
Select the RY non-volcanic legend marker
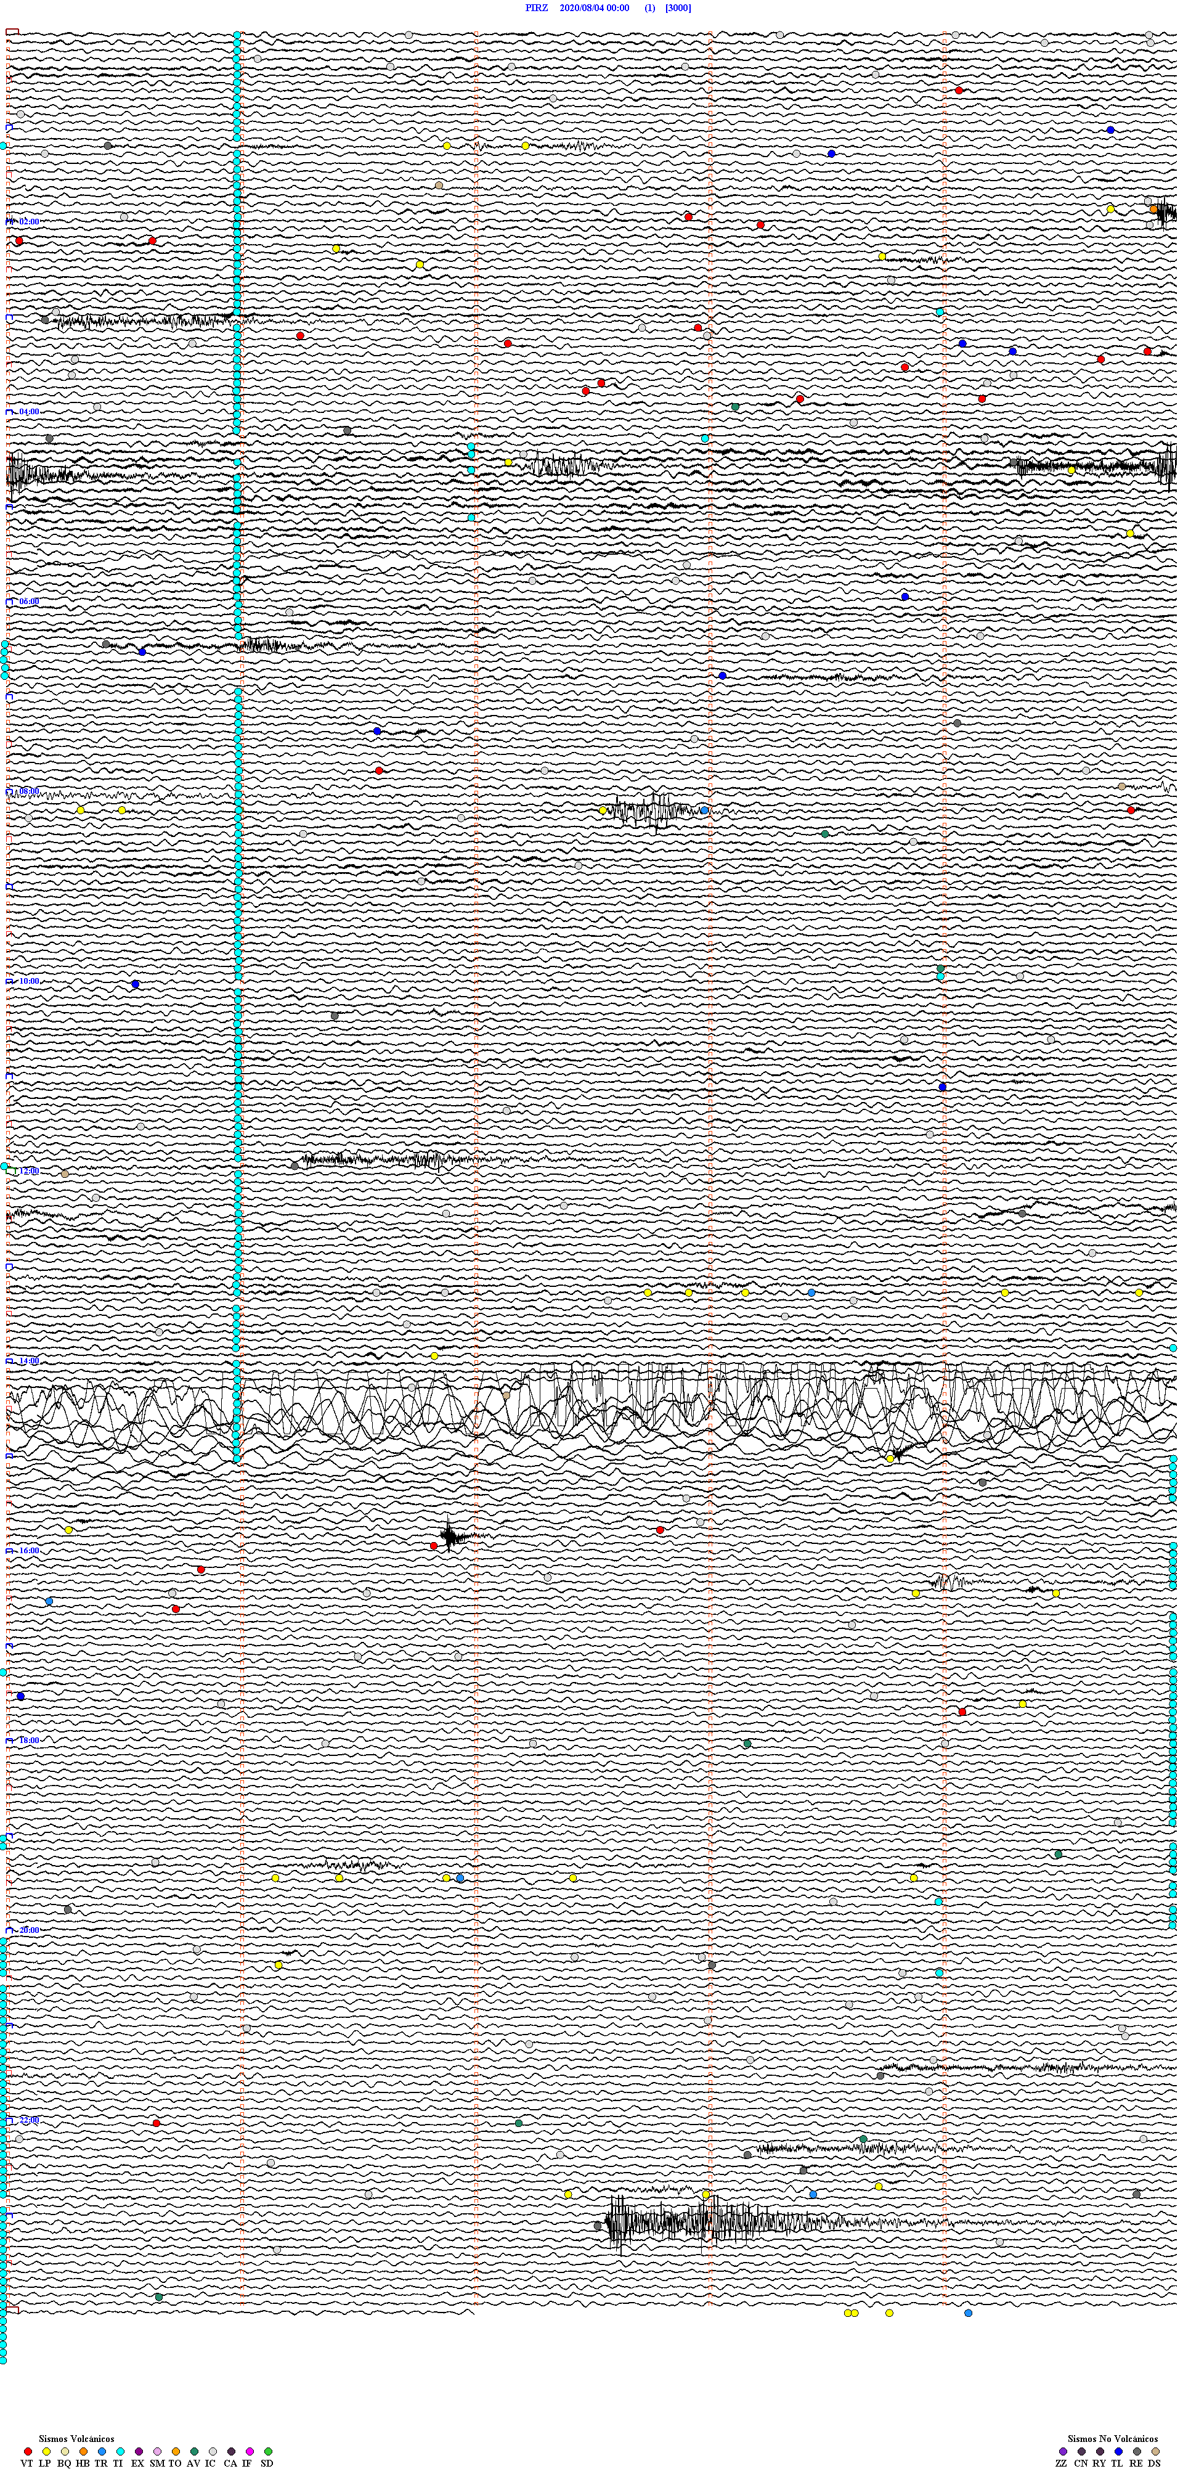tap(1100, 2451)
